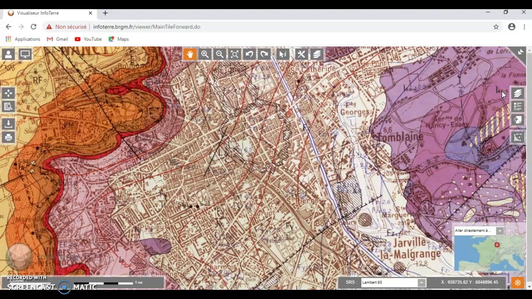Screen dimensions: 532x299
Task: Click the add layer plus icon
Action: (517, 120)
